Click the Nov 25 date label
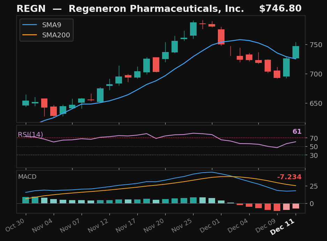 click(182, 226)
